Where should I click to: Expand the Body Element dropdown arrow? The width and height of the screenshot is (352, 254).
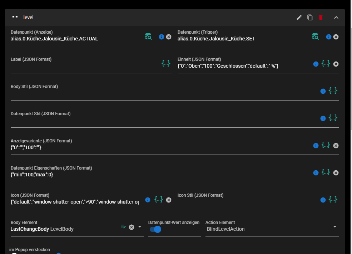[140, 226]
